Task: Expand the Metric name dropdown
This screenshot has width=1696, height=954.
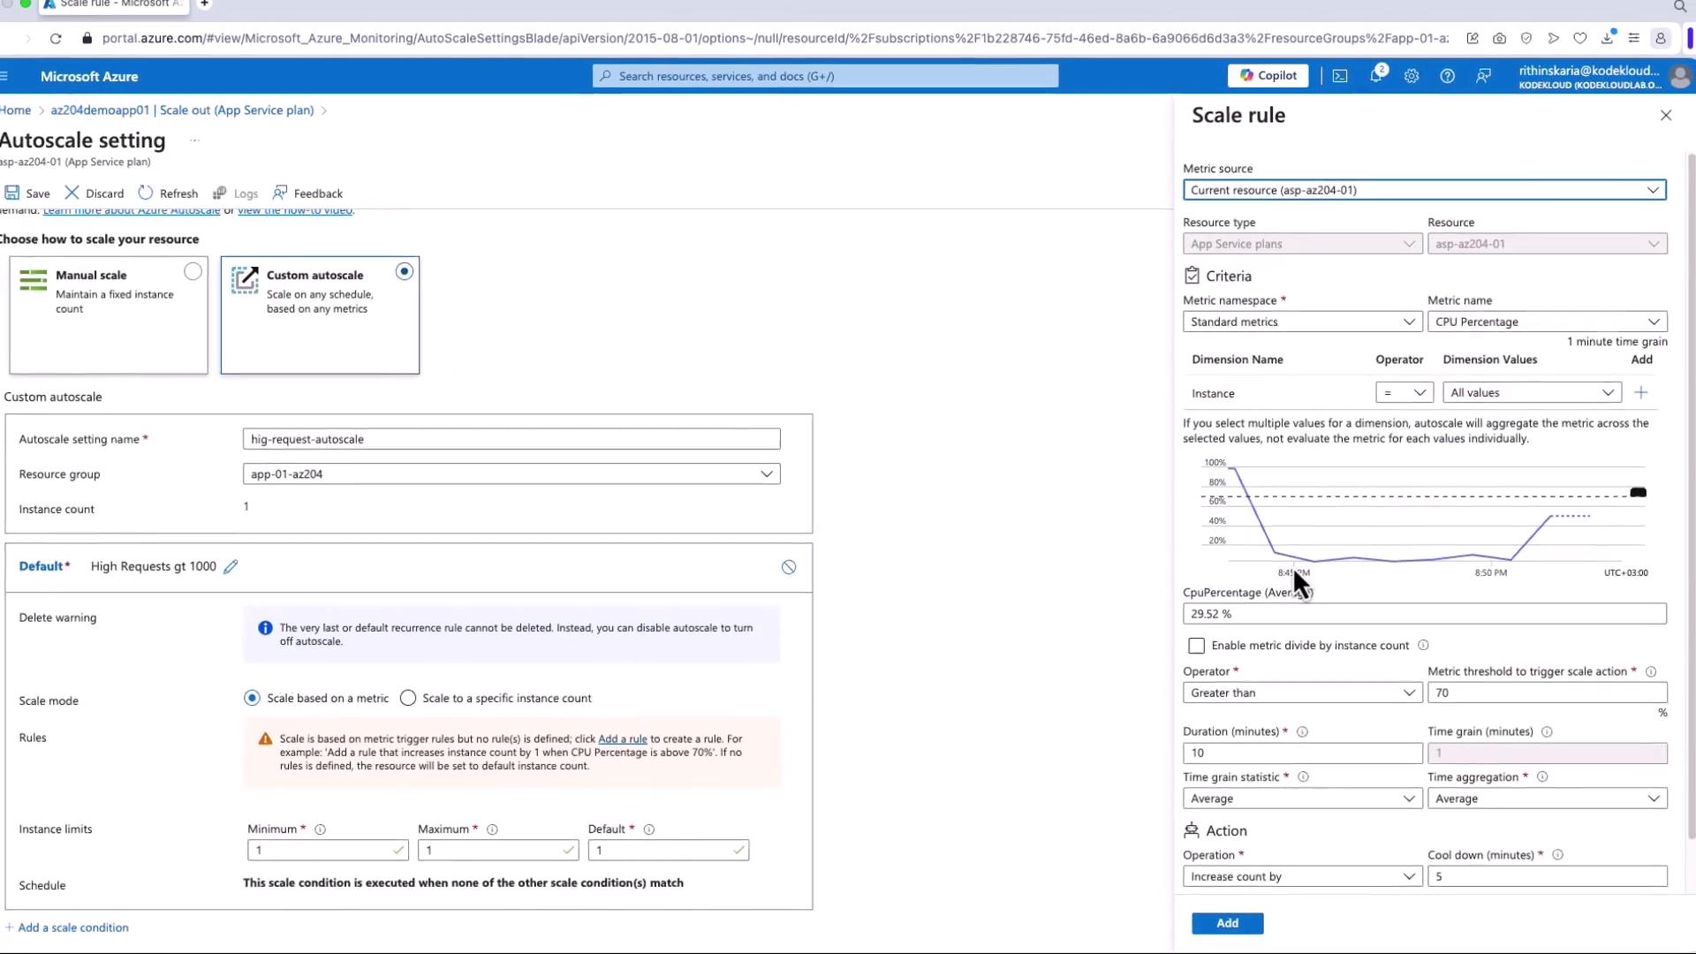Action: (1547, 322)
